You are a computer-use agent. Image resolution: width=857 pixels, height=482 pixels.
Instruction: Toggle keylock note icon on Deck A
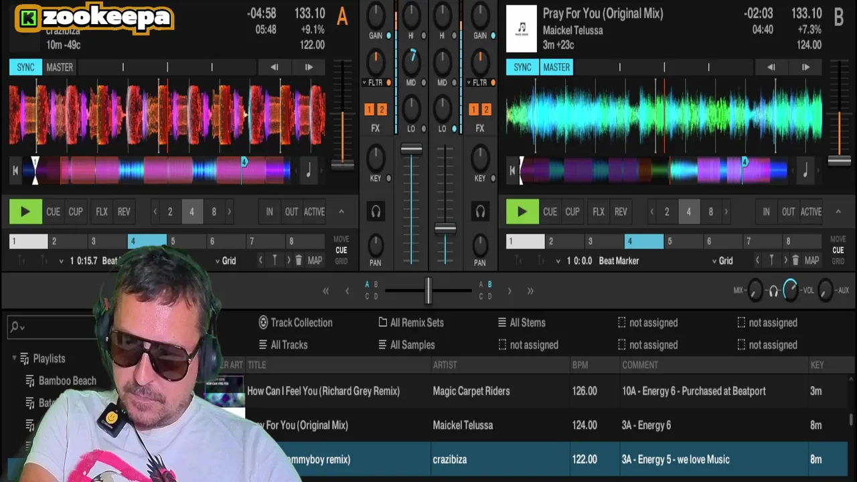point(309,171)
